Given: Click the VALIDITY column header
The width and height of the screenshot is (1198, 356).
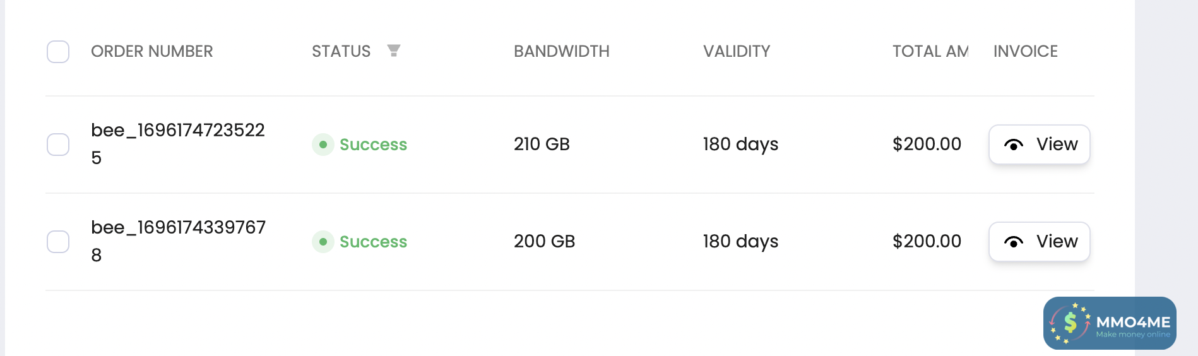Looking at the screenshot, I should [737, 51].
